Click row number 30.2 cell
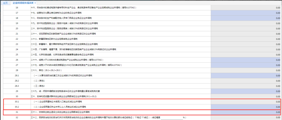Screen dimensions: 282x120 click(x=17, y=107)
